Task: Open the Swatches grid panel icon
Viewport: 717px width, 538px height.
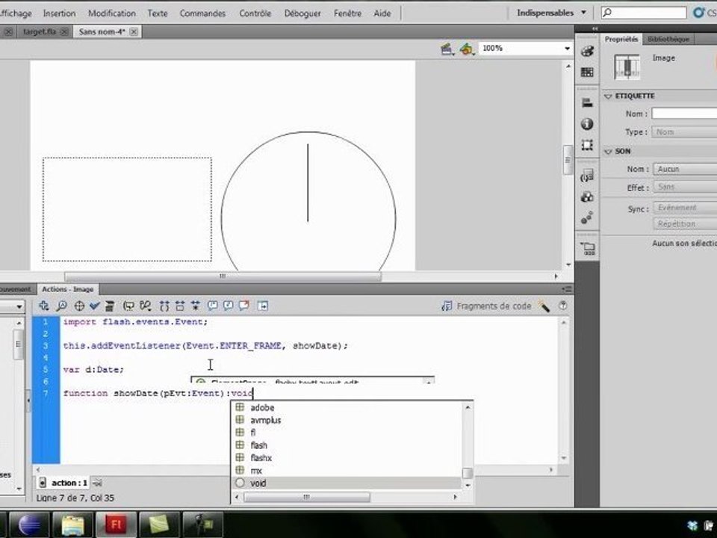Action: (587, 72)
